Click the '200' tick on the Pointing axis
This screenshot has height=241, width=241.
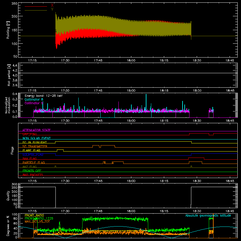(14, 16)
